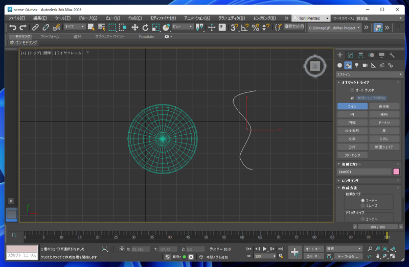Open the ビュー reference coordinate dropdown
The width and height of the screenshot is (409, 267).
pyautogui.click(x=183, y=27)
